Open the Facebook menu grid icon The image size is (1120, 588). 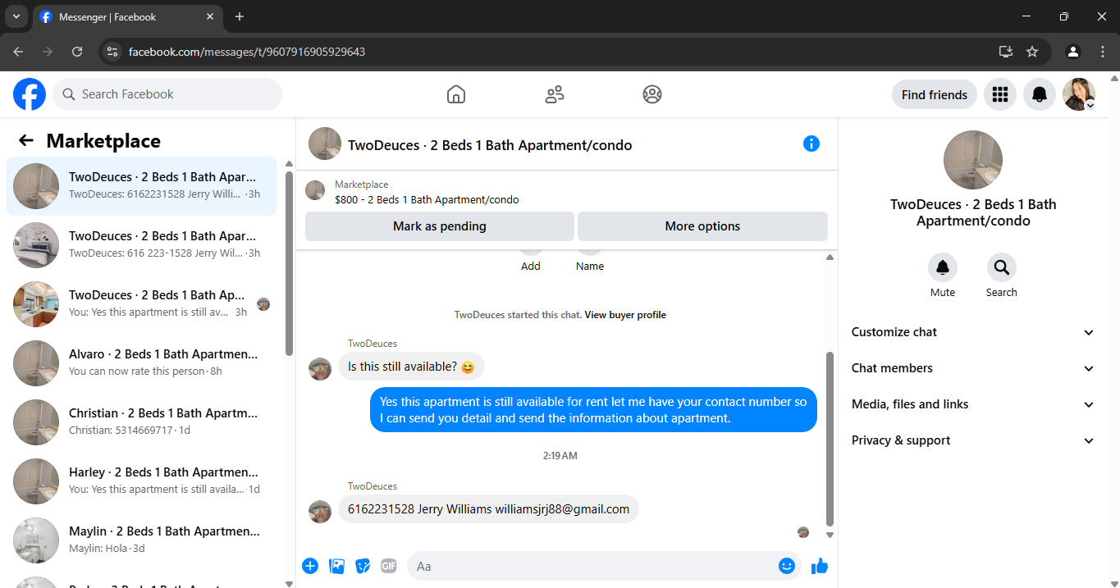999,94
